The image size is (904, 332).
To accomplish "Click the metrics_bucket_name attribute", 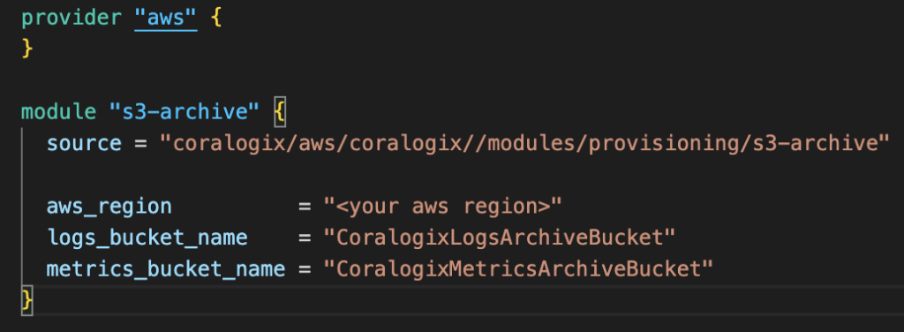I will coord(166,268).
